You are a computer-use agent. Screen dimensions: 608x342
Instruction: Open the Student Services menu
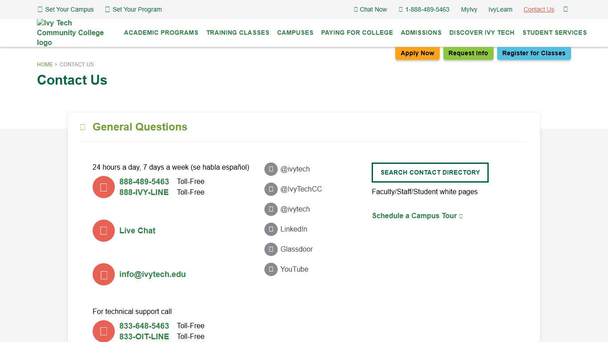tap(554, 33)
